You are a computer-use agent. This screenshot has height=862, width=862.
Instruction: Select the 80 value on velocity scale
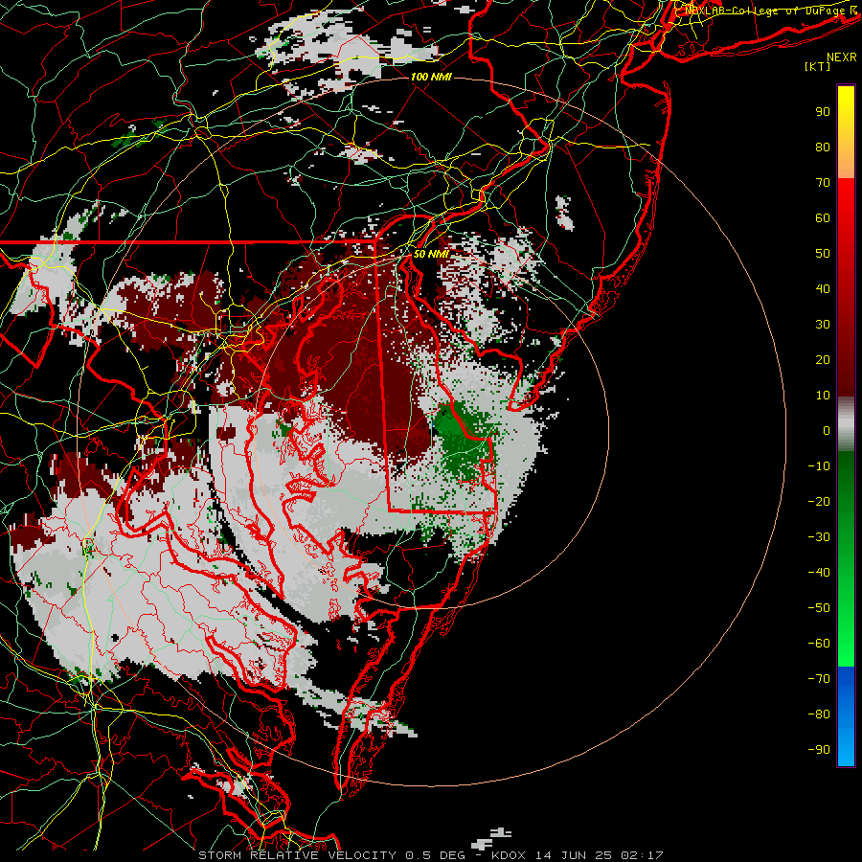[x=823, y=147]
